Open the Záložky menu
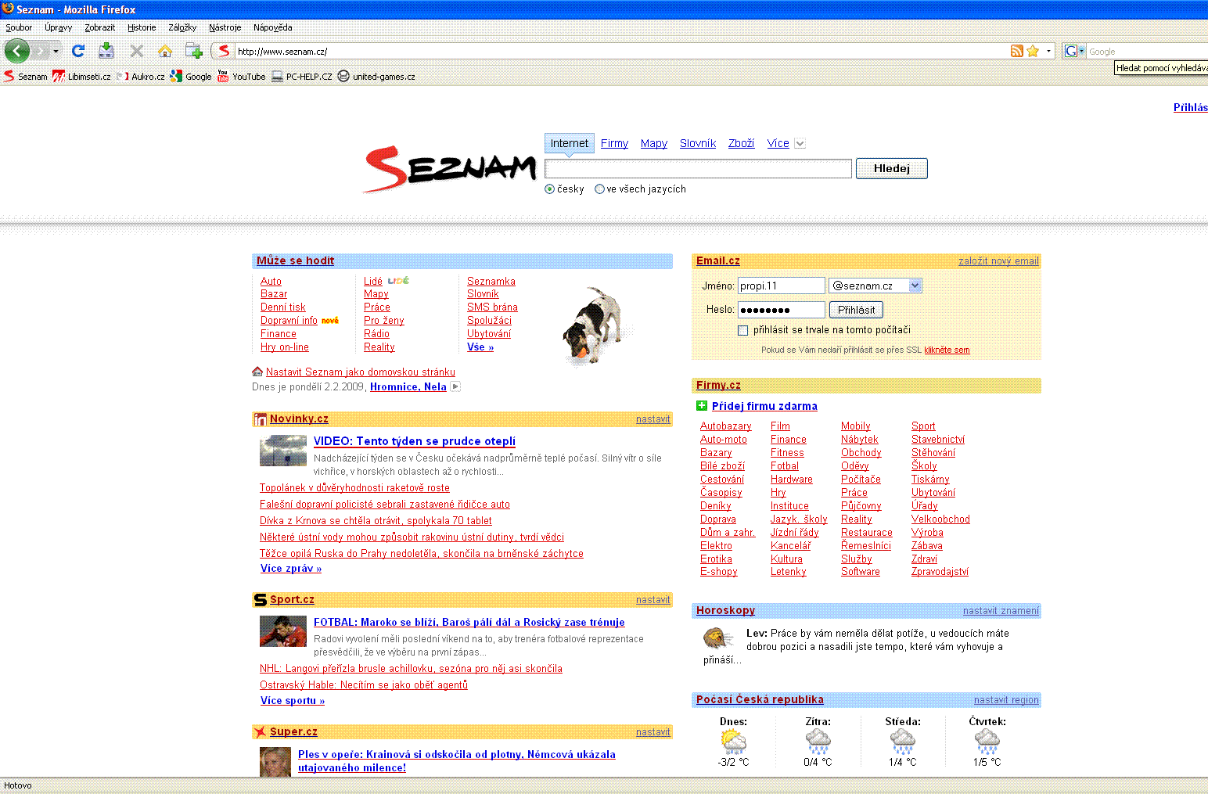The height and width of the screenshot is (794, 1208). coord(182,27)
